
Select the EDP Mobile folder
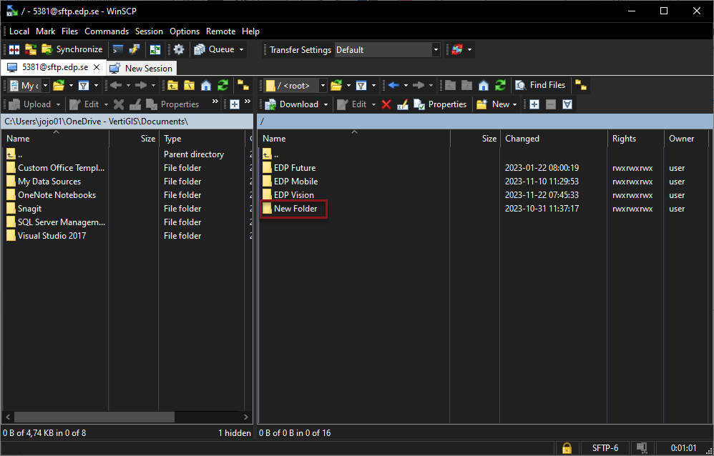(295, 181)
